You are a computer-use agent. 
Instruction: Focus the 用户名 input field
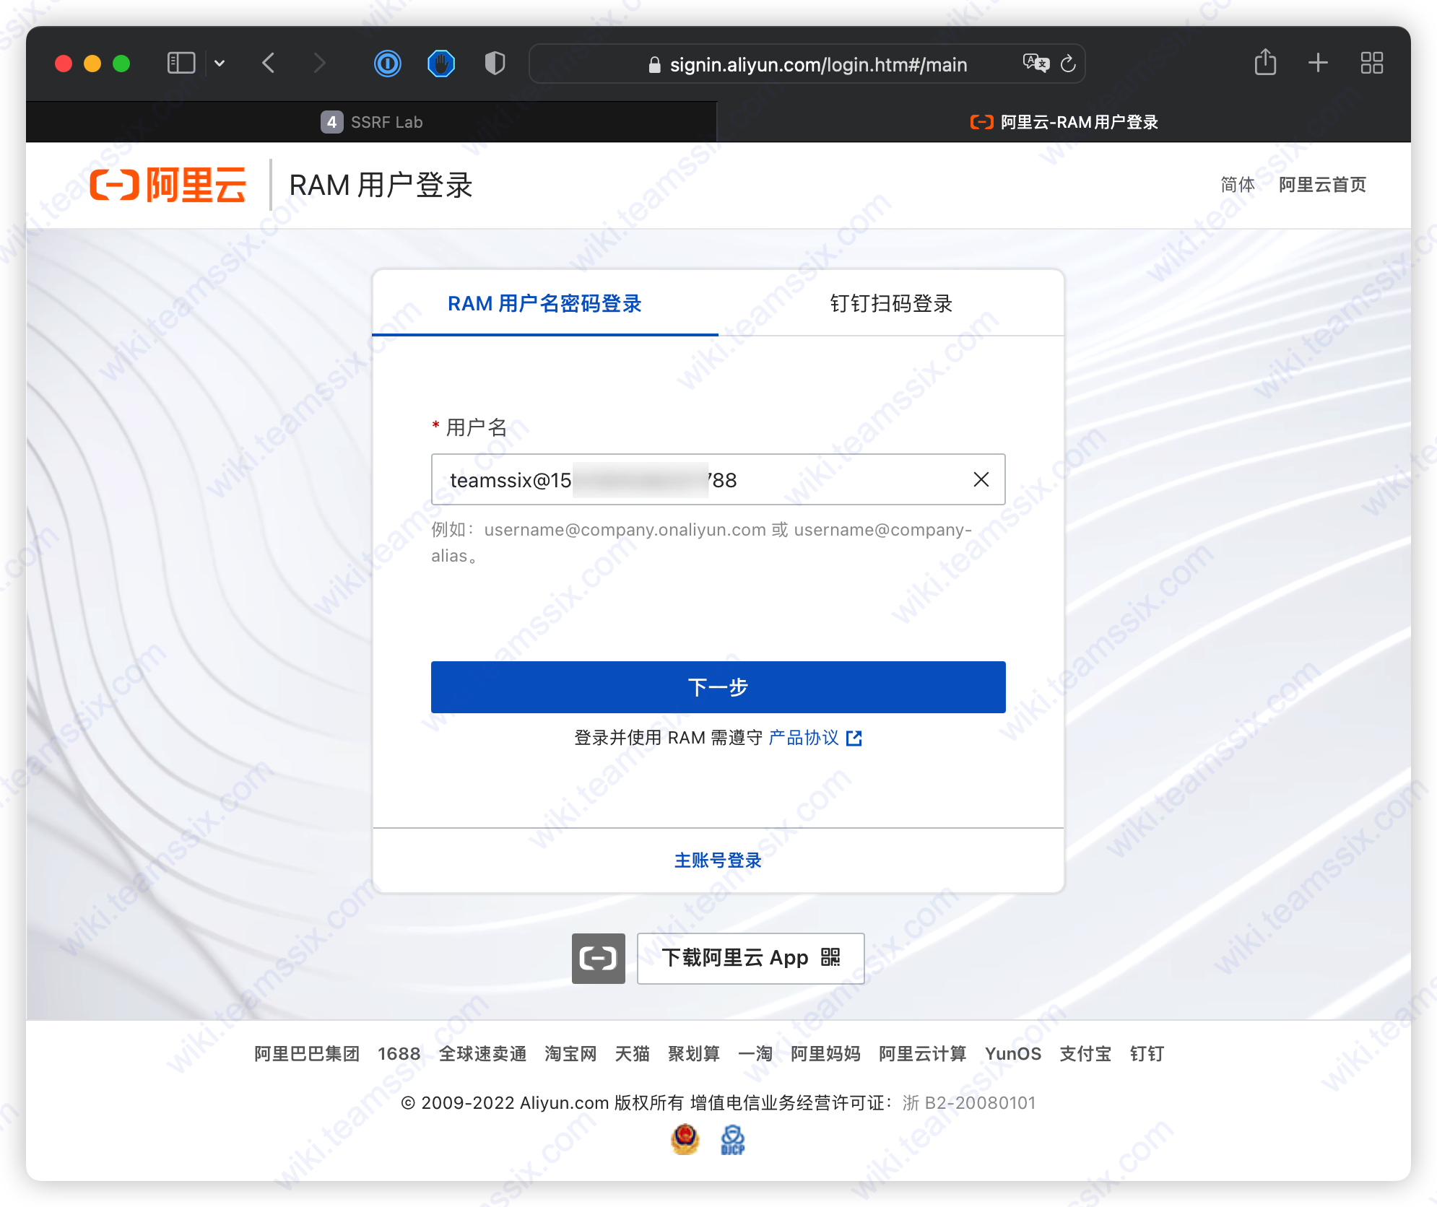718,479
